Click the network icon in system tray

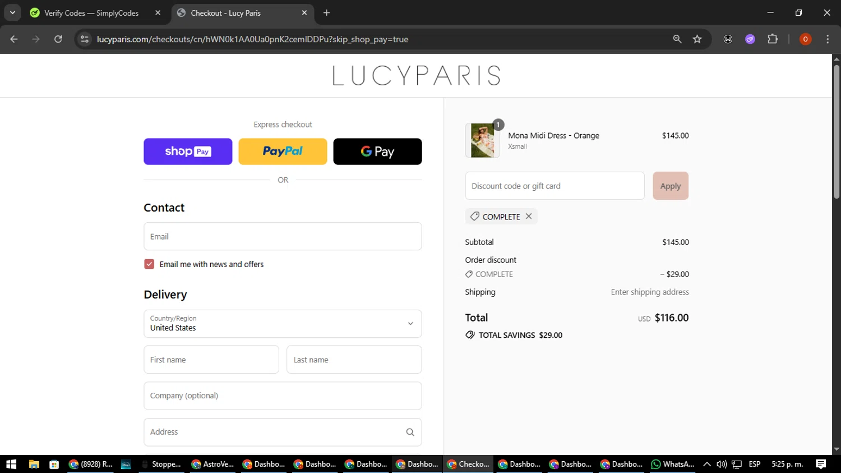coord(737,464)
